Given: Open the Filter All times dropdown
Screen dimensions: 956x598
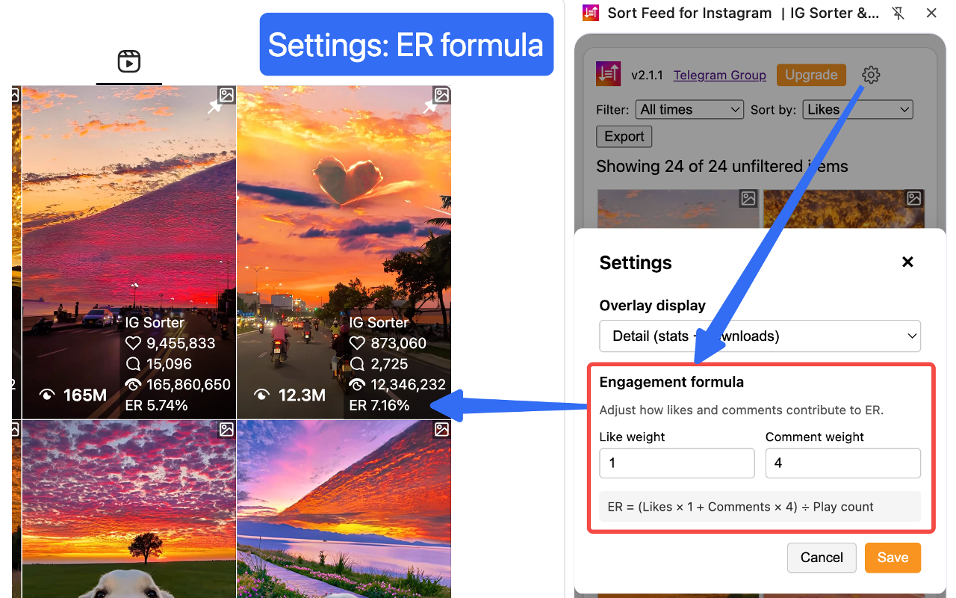Looking at the screenshot, I should (689, 110).
